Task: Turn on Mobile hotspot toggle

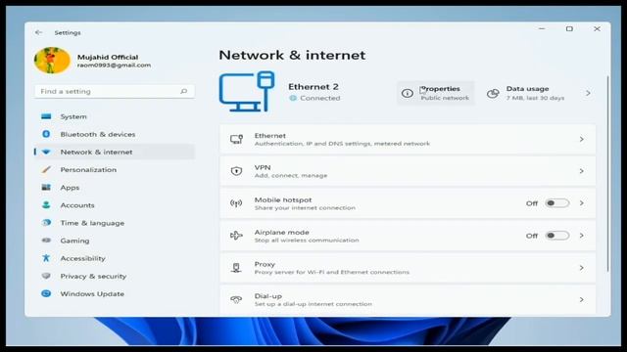Action: (557, 203)
